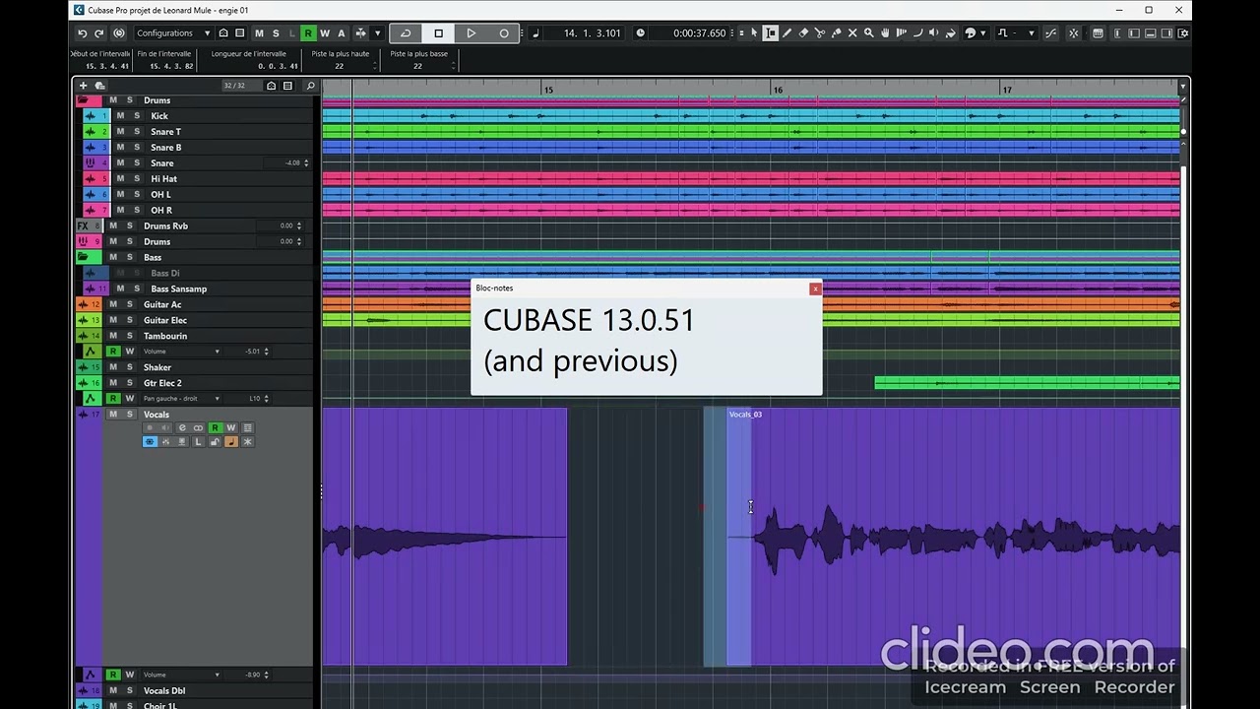Click the Play transport button

click(472, 32)
